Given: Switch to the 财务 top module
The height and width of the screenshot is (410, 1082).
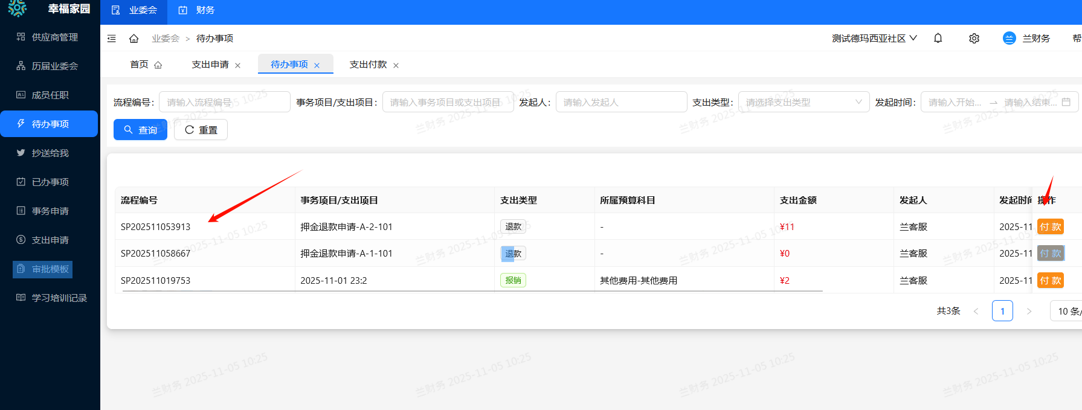Looking at the screenshot, I should [x=197, y=10].
